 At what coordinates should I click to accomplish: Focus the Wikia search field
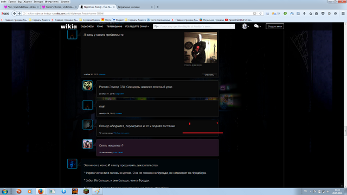pos(194,27)
